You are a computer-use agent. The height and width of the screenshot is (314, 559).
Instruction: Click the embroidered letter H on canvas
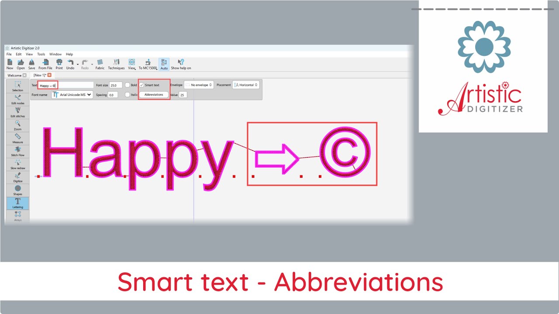[x=62, y=152]
